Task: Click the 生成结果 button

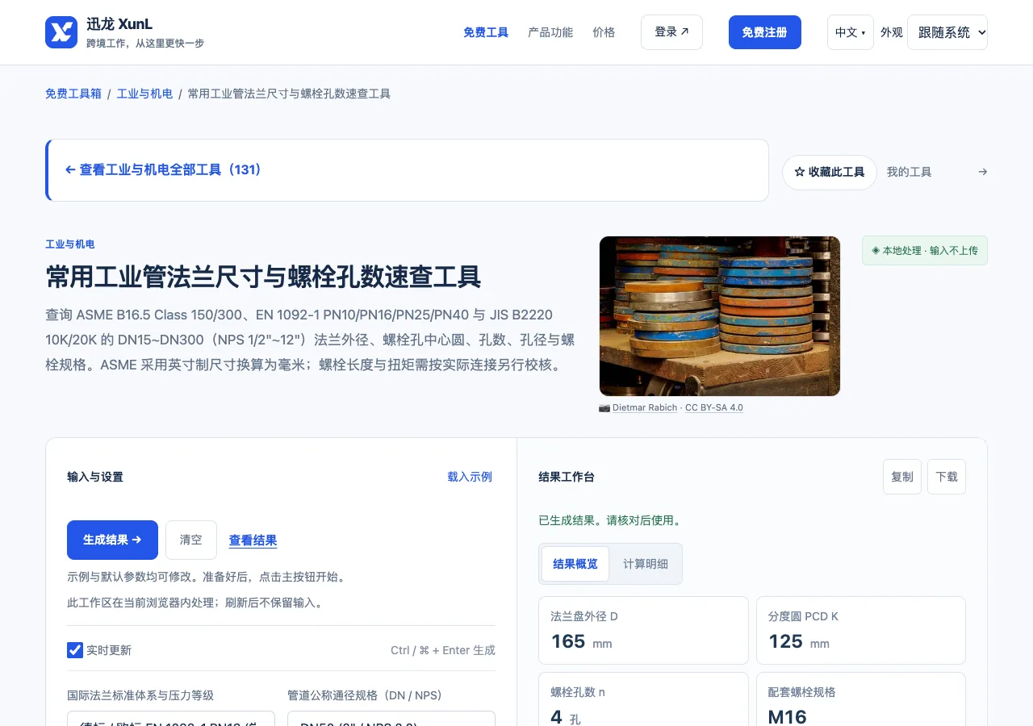Action: pos(112,540)
